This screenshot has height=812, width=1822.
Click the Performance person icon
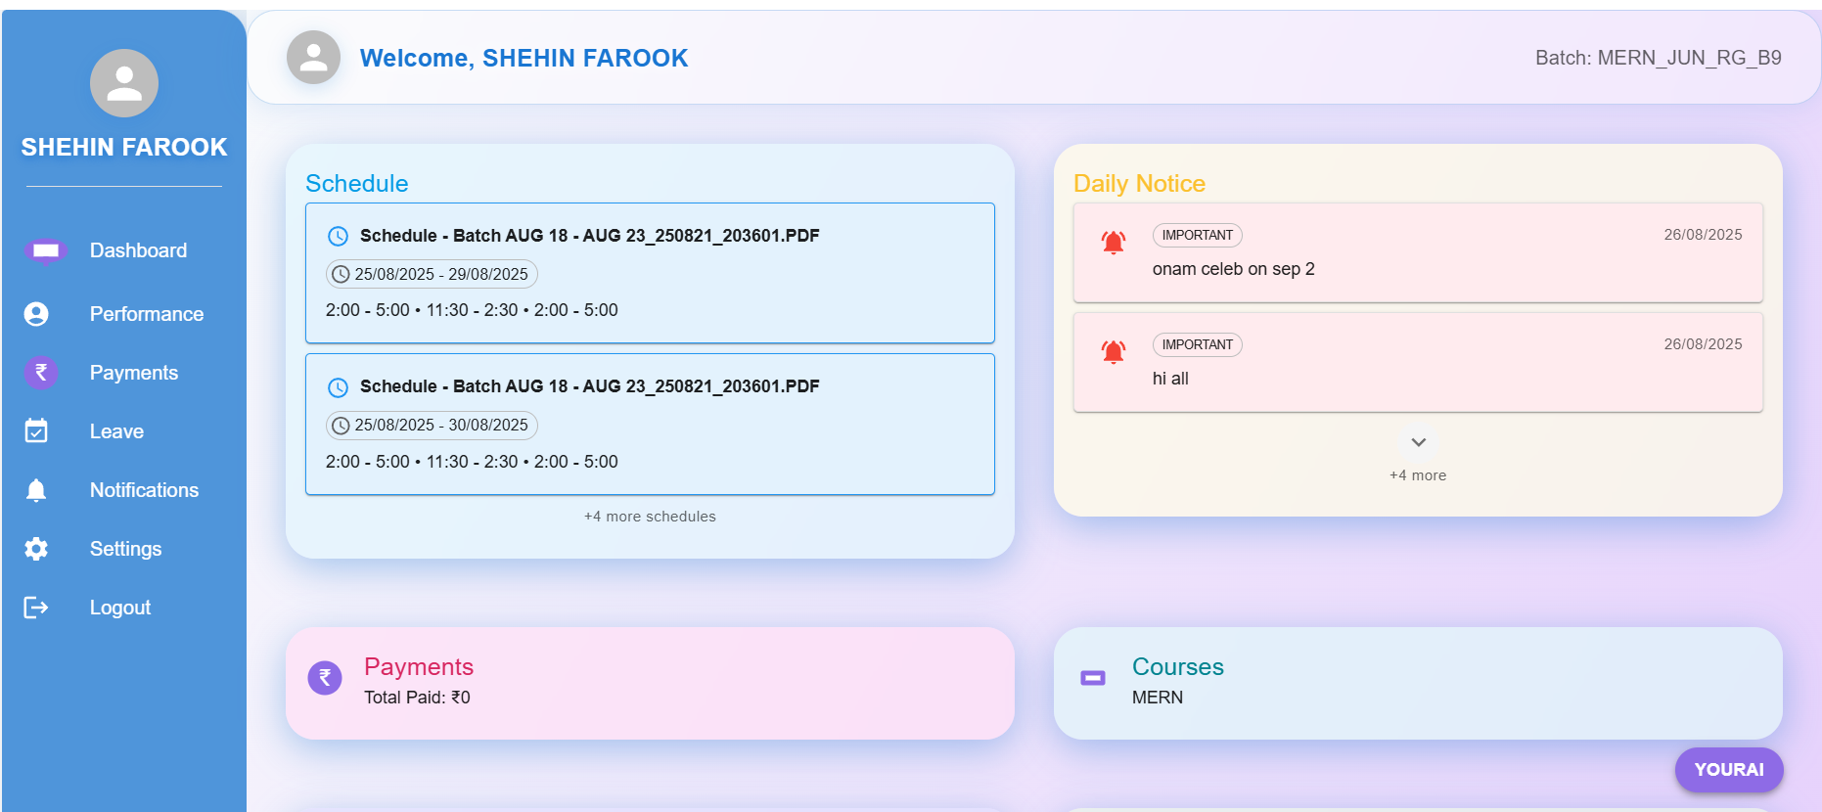point(36,314)
